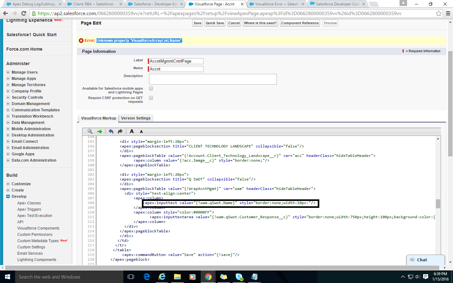This screenshot has width=453, height=283.
Task: Enable Available for Salesforce mobile apps checkbox
Action: pyautogui.click(x=151, y=89)
